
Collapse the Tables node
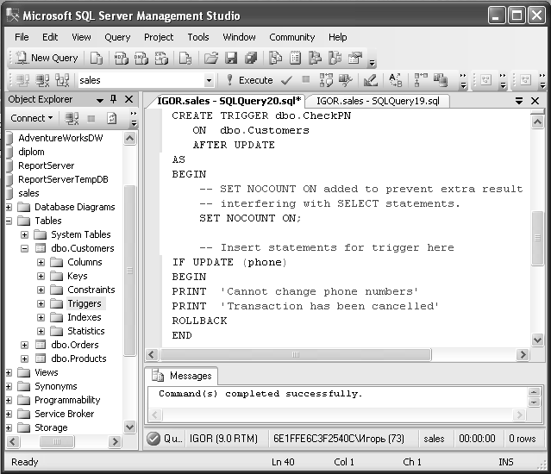(9, 221)
